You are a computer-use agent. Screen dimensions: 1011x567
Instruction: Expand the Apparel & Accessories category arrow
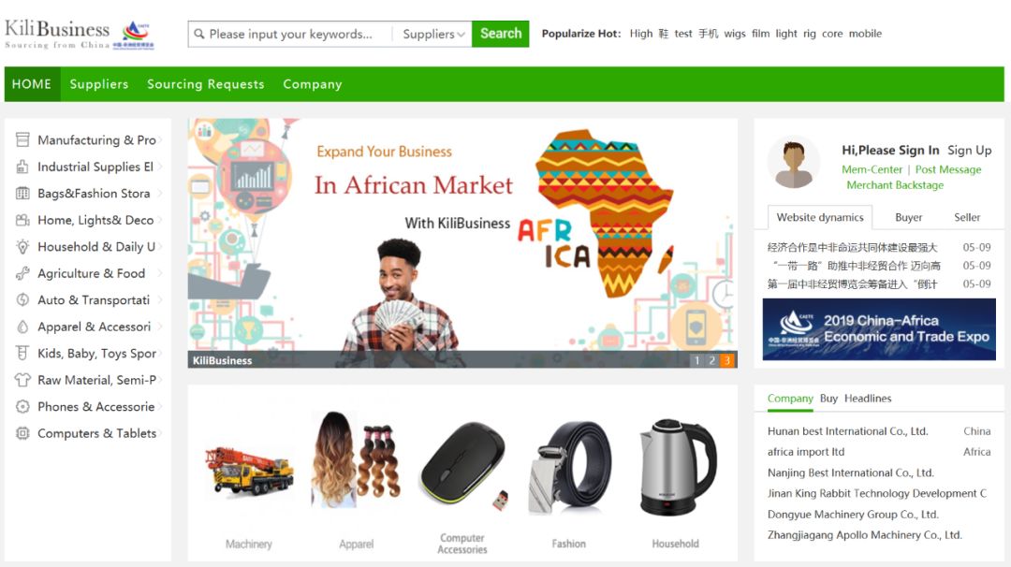(x=160, y=327)
